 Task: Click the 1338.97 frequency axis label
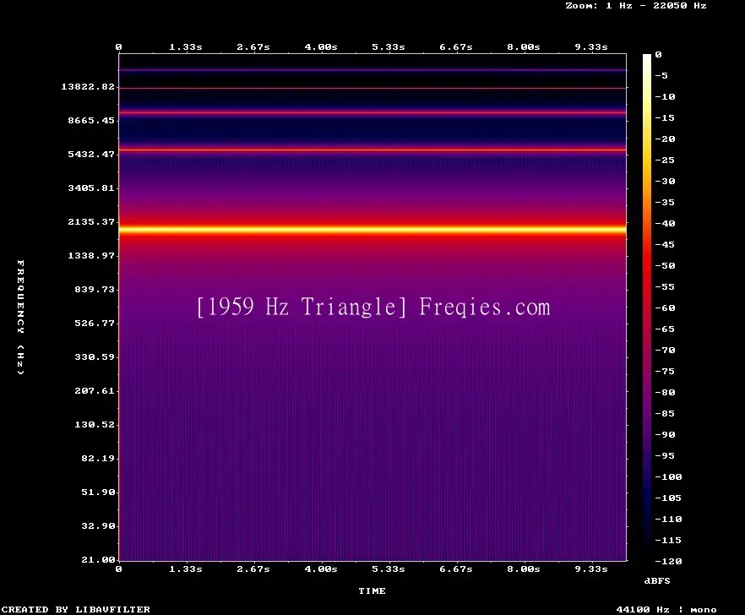point(91,255)
